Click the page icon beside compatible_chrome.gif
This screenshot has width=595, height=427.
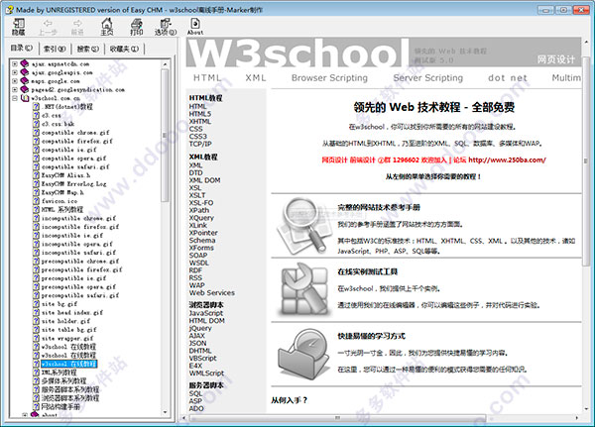[36, 133]
